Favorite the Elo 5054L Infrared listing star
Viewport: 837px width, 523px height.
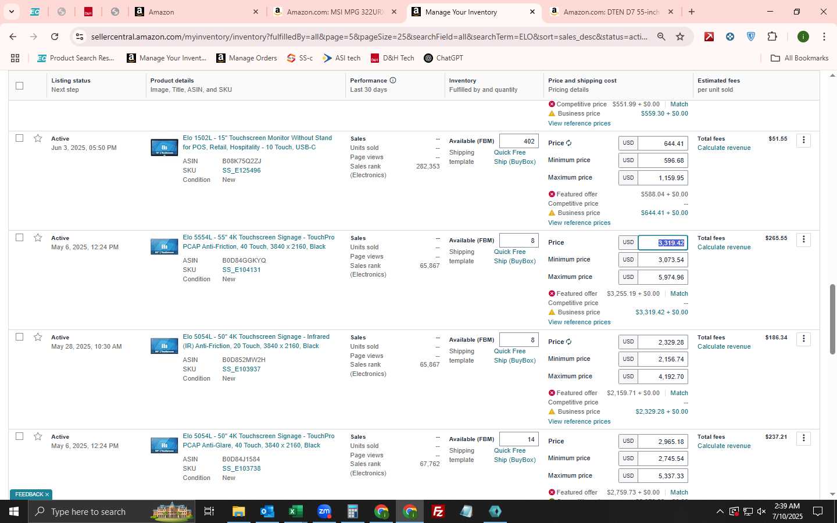click(x=38, y=337)
